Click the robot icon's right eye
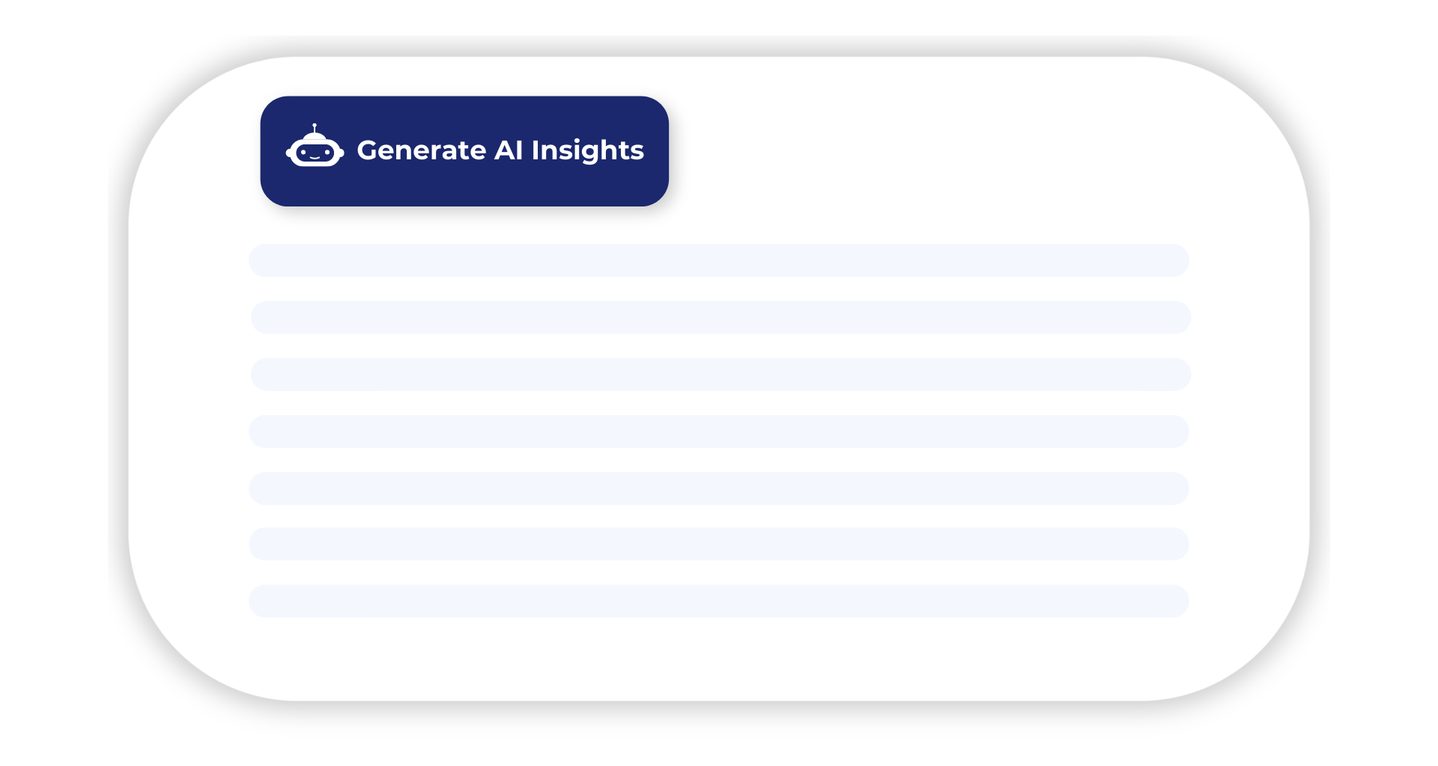The height and width of the screenshot is (766, 1438). click(x=327, y=152)
